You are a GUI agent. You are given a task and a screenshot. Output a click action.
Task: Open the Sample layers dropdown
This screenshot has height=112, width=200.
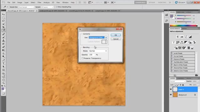click(47, 7)
